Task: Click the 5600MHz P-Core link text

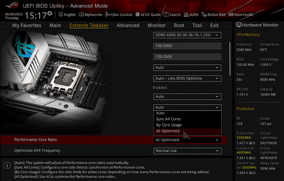Action: [244, 138]
